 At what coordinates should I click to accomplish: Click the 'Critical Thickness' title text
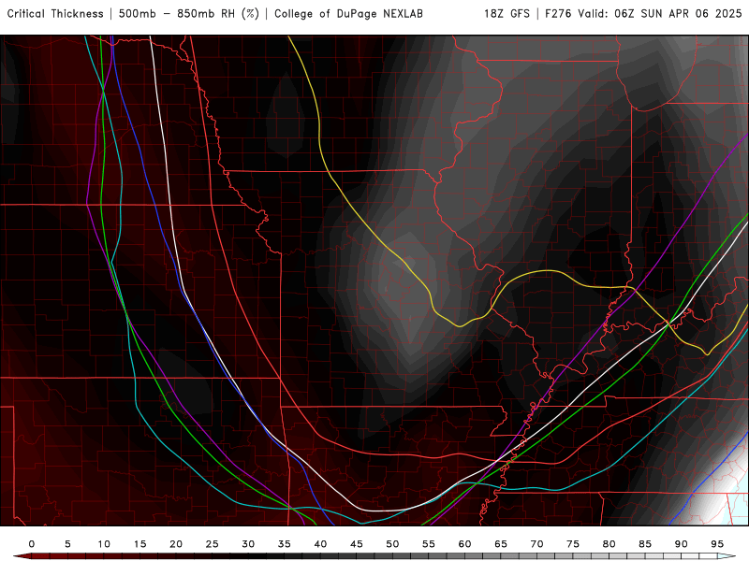pyautogui.click(x=55, y=14)
